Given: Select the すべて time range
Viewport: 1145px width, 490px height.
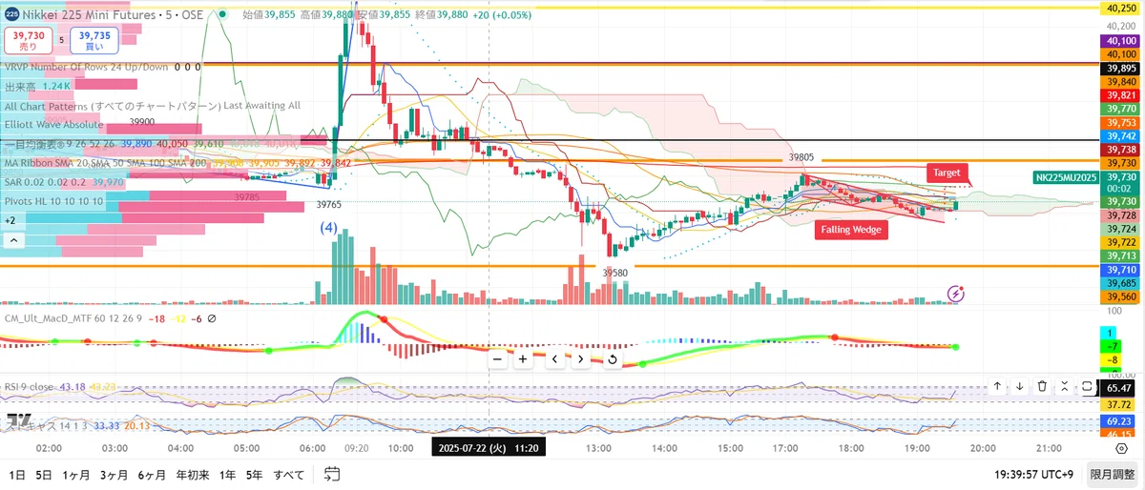Looking at the screenshot, I should [289, 474].
